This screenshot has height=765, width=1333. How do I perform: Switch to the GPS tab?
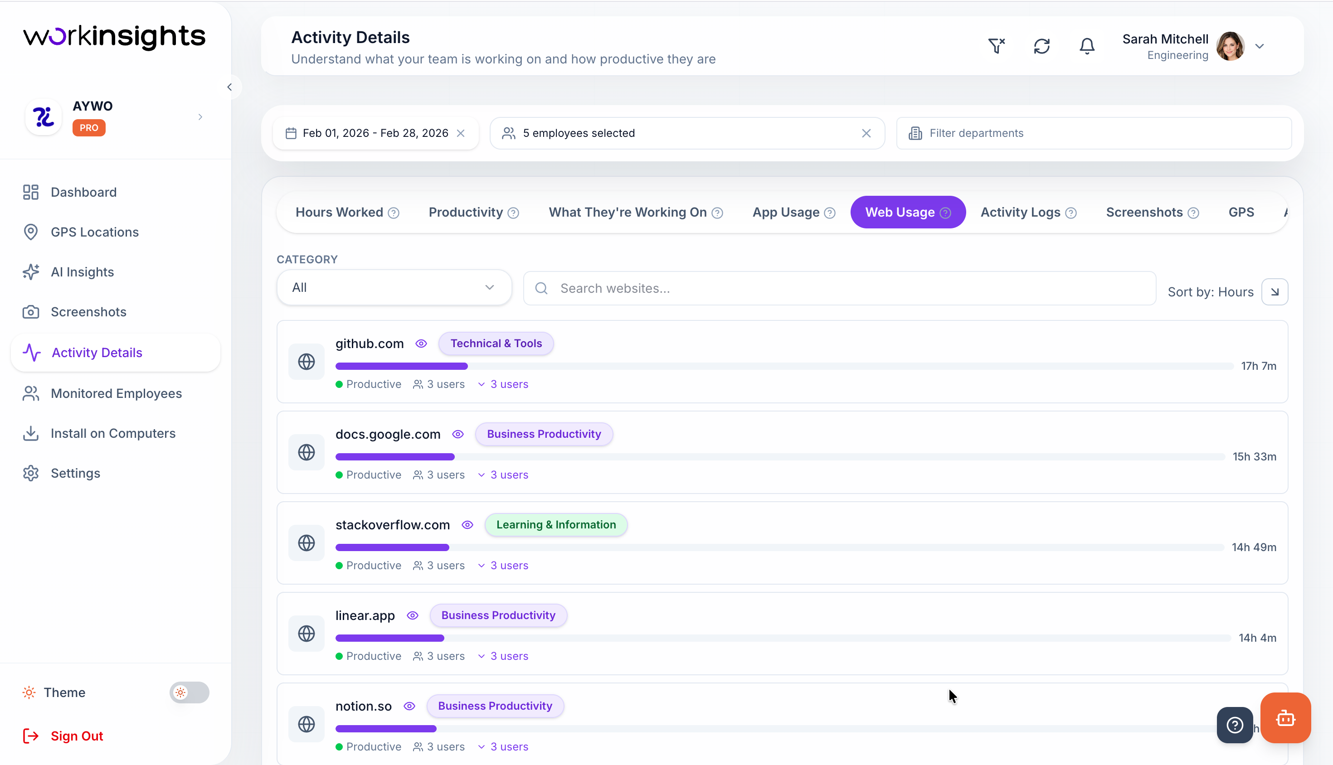point(1241,212)
